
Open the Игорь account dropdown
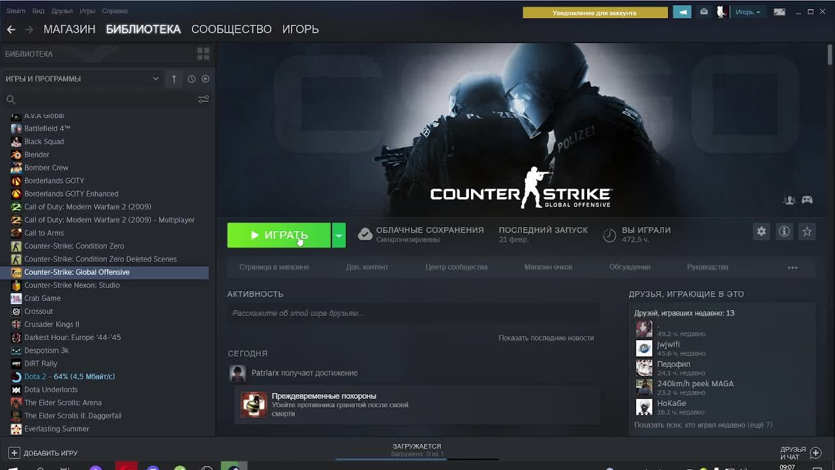pyautogui.click(x=748, y=12)
